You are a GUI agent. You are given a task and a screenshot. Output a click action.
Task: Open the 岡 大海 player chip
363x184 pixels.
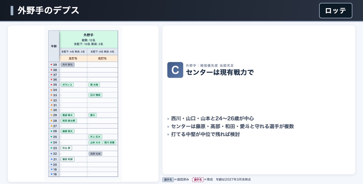tap(94, 85)
